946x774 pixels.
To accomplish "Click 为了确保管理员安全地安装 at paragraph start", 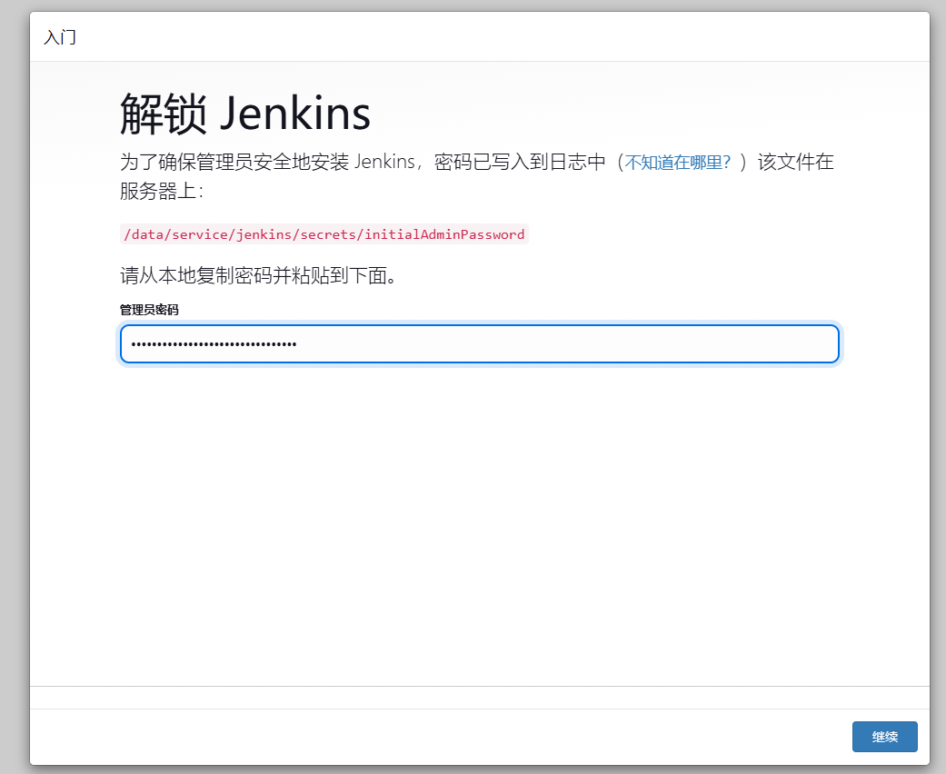I will coord(233,163).
